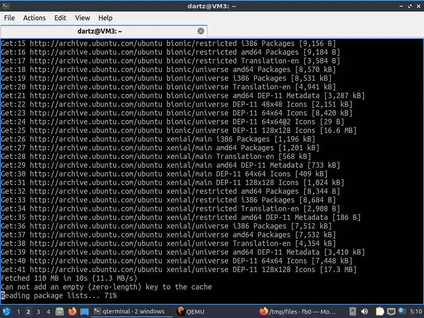Screen dimensions: 424x318
Task: Open the update notifier tray icon
Action: coord(401,311)
